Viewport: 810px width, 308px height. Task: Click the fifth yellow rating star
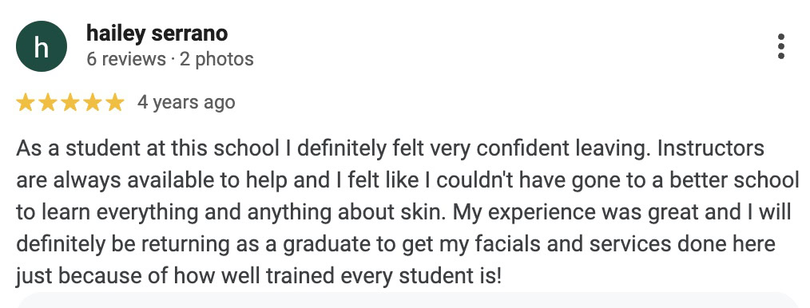click(x=116, y=103)
